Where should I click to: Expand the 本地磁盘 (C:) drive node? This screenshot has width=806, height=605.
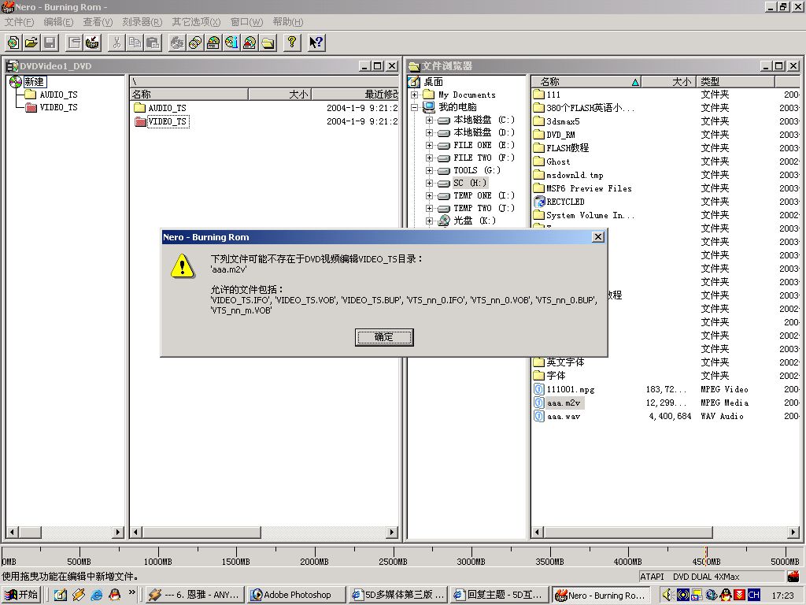(x=429, y=120)
